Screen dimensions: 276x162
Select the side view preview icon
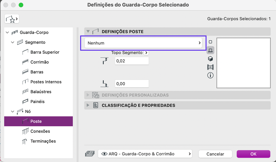click(210, 50)
